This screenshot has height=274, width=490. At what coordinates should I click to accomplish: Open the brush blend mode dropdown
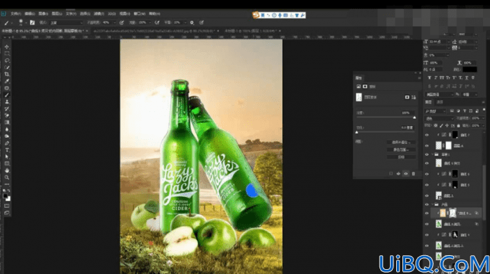[x=66, y=22]
